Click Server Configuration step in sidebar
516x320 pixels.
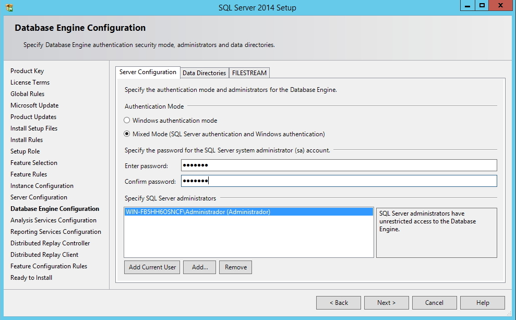tap(39, 197)
